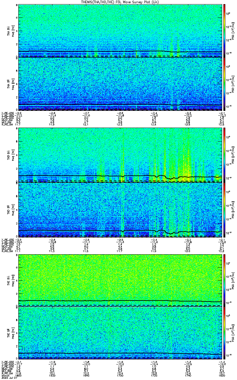The image size is (237, 380).
Task: Click the '1740' time axis label
Action: pos(188,375)
